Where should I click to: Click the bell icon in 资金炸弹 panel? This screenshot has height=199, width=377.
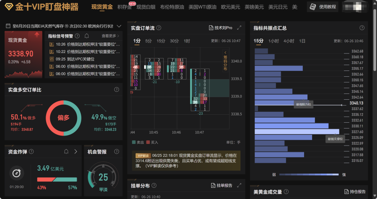tap(66, 151)
